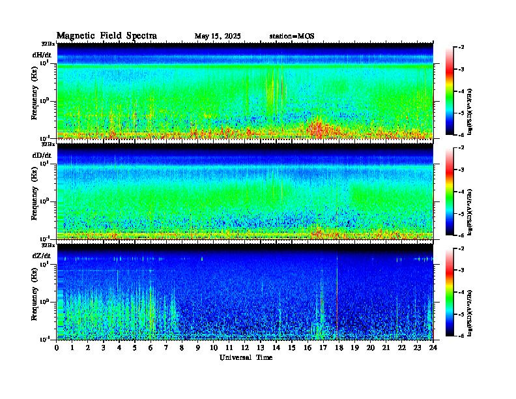Viewport: 516px width, 399px height.
Task: Click hour 22 on the time axis
Action: tap(402, 348)
